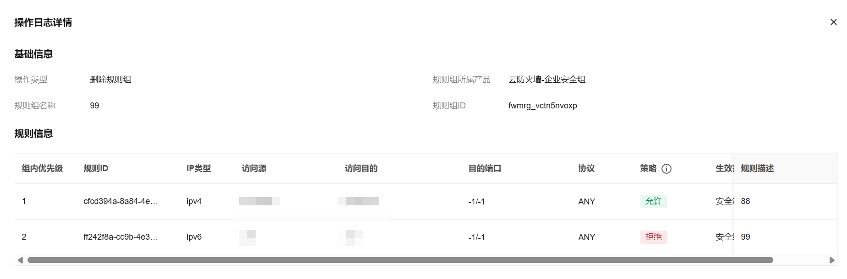The height and width of the screenshot is (279, 847).
Task: Click rule group ID fwmrg_vctn5nvoxp
Action: [x=542, y=106]
